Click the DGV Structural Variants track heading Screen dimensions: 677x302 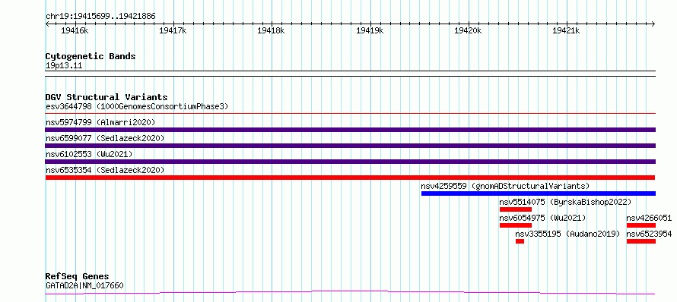(106, 97)
